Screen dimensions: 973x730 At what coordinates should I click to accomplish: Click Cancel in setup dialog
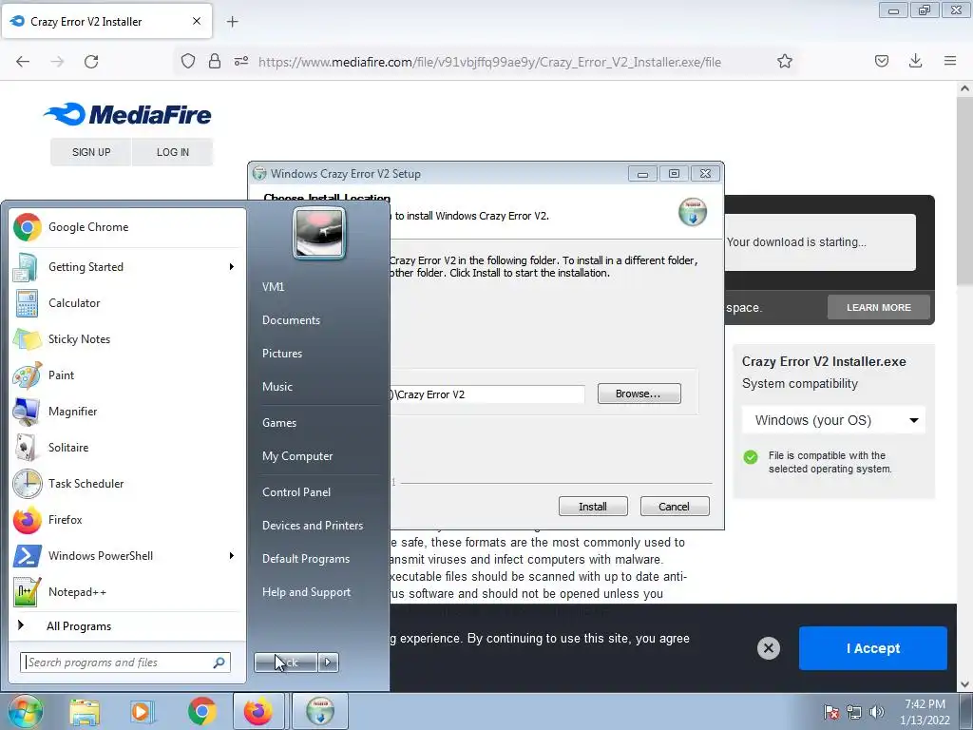(675, 507)
